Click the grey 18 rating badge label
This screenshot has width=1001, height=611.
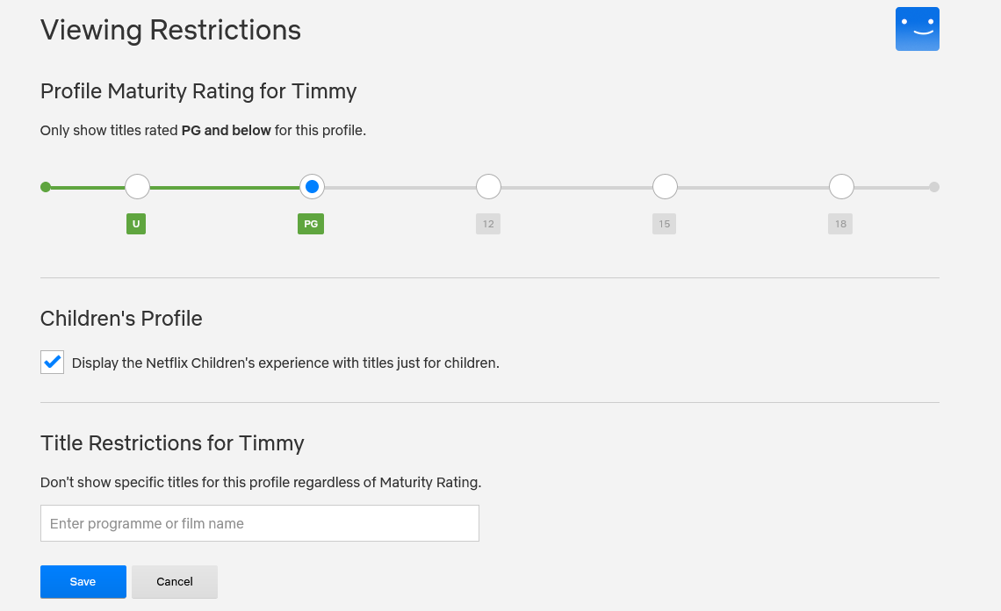click(840, 224)
